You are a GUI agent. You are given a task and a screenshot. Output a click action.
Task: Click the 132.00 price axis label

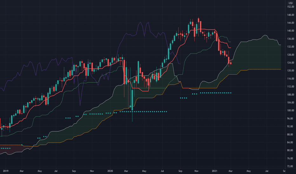[290, 47]
